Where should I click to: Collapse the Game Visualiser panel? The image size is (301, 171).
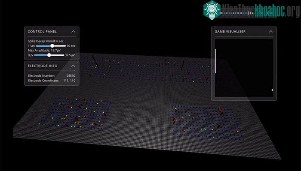click(270, 32)
